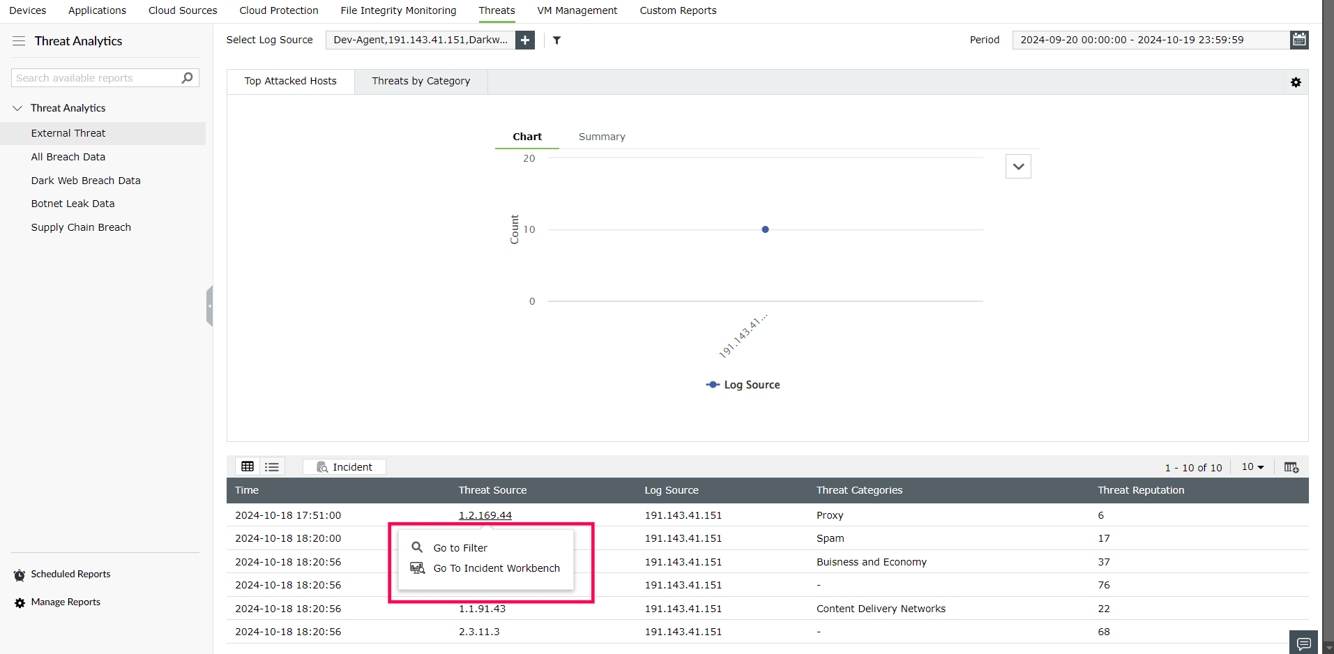Collapse the Threat Analytics tree section
Screen dimensions: 1334x654
click(16, 107)
